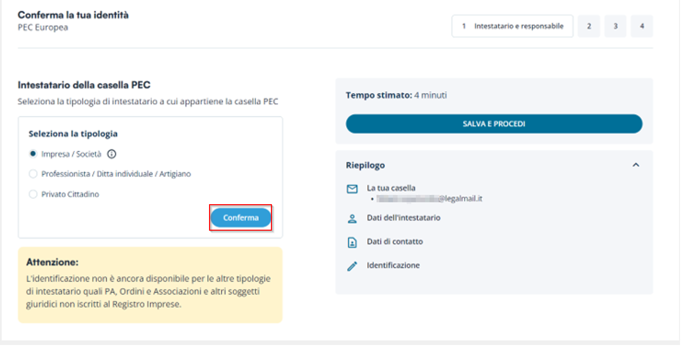Go to step 1 Intestatario e responsabile
Screen dimensions: 683x346
click(x=512, y=26)
